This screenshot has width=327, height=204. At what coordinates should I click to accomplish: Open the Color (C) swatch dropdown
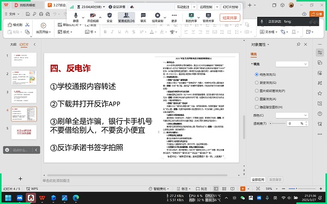click(292, 115)
